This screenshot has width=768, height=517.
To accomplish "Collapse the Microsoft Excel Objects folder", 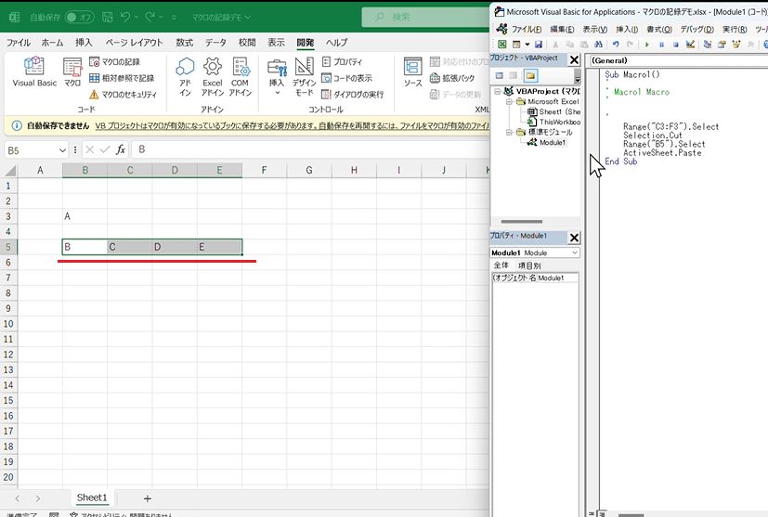I will pyautogui.click(x=510, y=101).
